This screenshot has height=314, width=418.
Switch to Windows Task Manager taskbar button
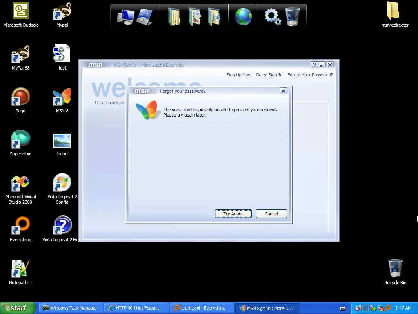pyautogui.click(x=71, y=308)
